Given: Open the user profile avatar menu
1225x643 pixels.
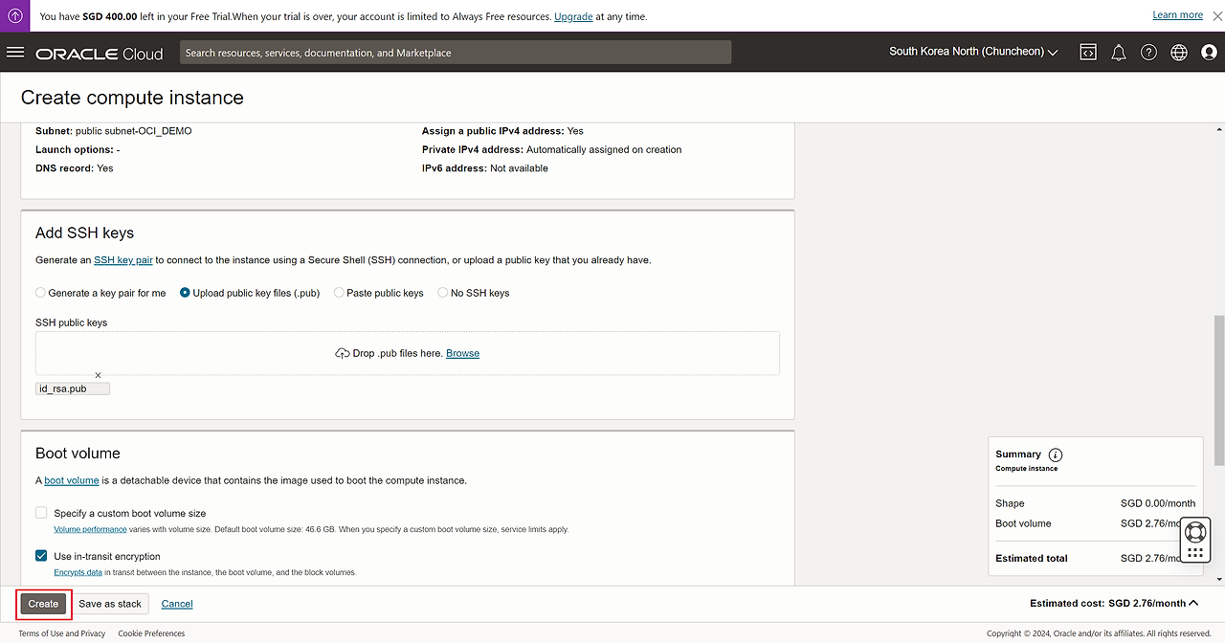Looking at the screenshot, I should (x=1209, y=53).
